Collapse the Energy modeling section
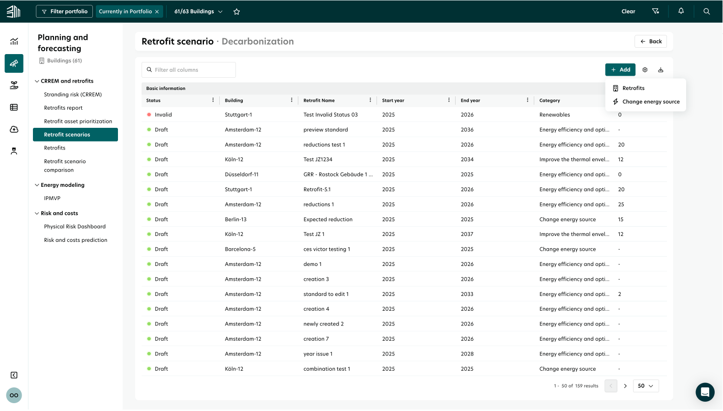This screenshot has width=723, height=411. coord(37,185)
